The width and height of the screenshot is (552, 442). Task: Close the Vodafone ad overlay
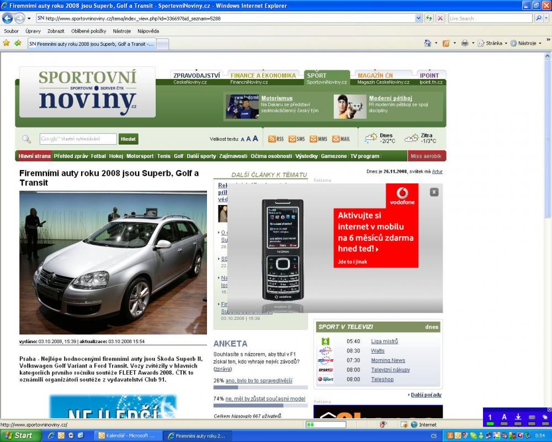point(434,192)
